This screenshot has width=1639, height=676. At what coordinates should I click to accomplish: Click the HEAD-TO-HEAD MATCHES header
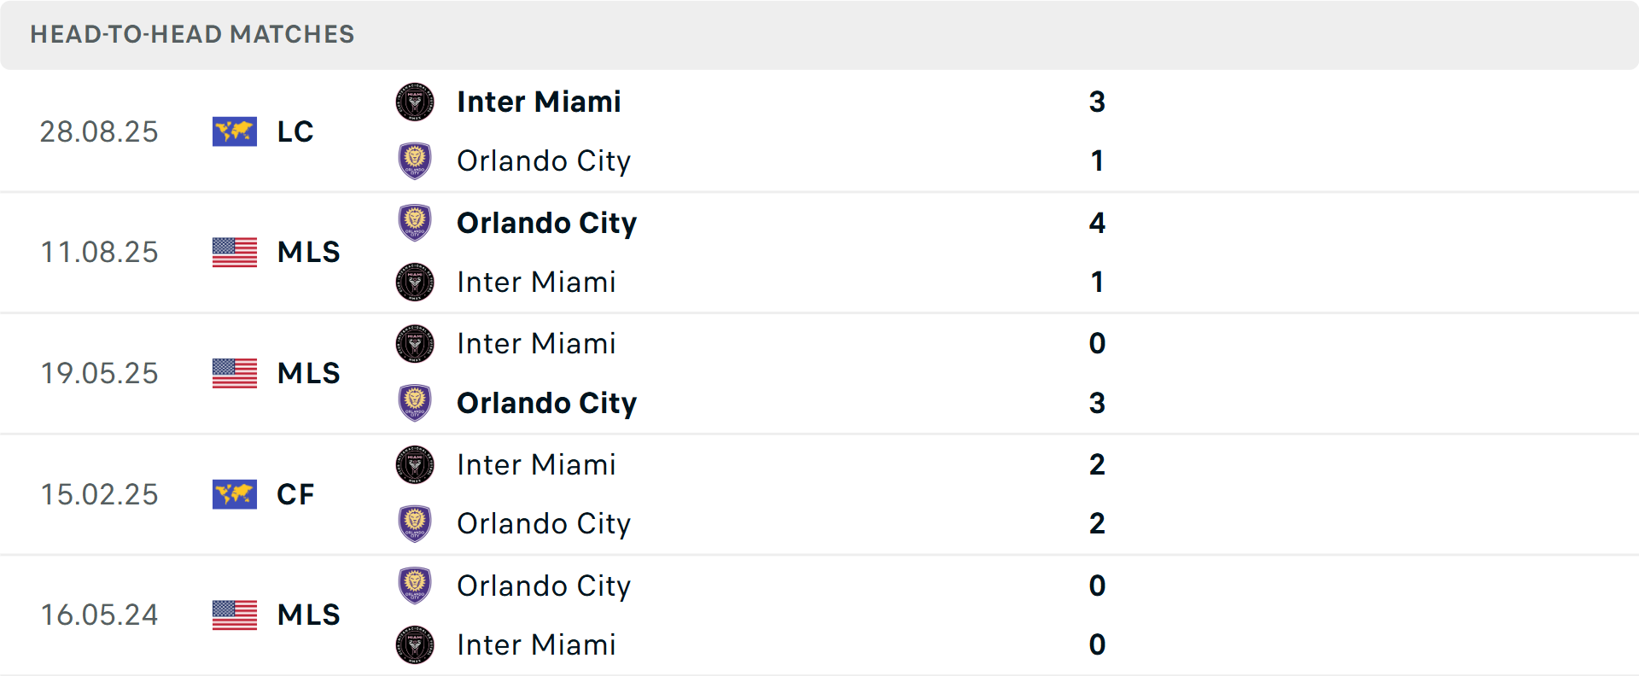coord(192,34)
